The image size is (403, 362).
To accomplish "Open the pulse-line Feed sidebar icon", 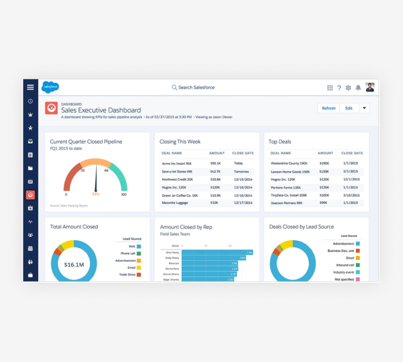I will tap(30, 221).
